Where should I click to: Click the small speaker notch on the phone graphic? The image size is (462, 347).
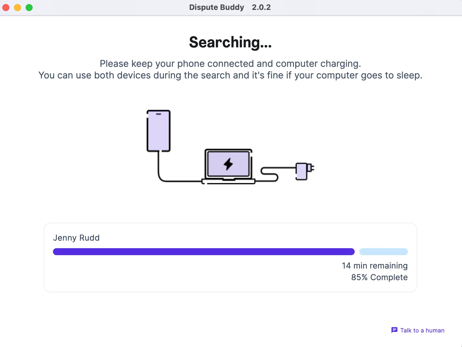point(158,115)
